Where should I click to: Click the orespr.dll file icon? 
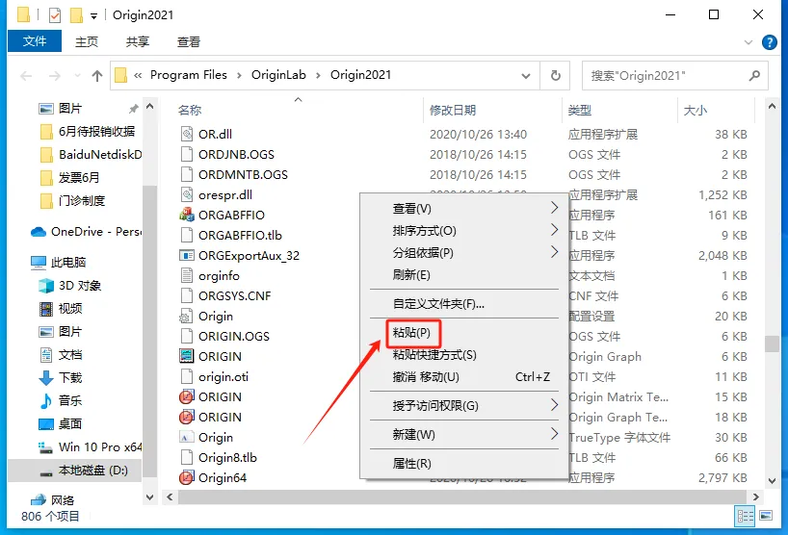(x=187, y=194)
